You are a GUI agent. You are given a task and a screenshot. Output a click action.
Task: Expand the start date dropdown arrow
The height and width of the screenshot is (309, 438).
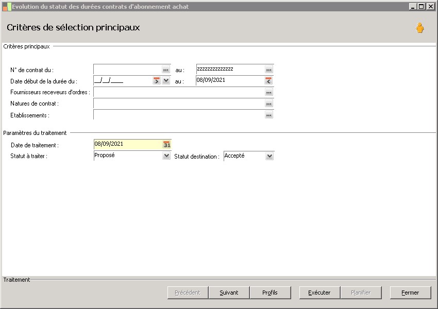166,81
